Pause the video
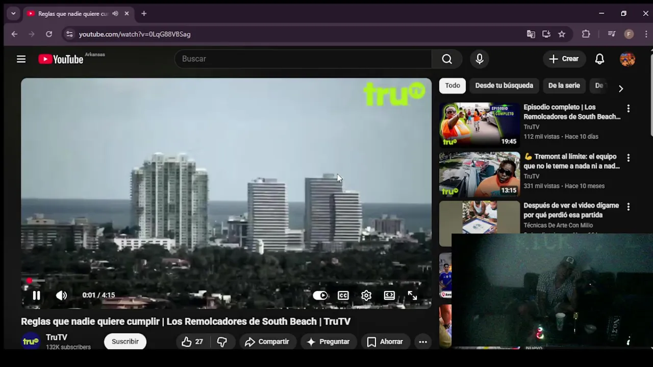Viewport: 653px width, 367px height. pyautogui.click(x=36, y=295)
